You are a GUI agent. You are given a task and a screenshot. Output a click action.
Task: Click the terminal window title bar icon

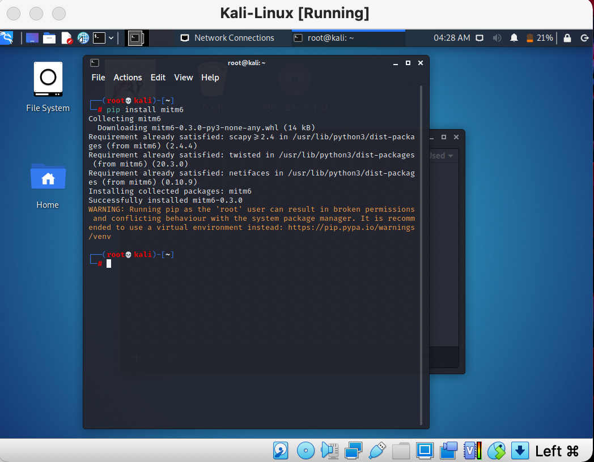tap(95, 63)
